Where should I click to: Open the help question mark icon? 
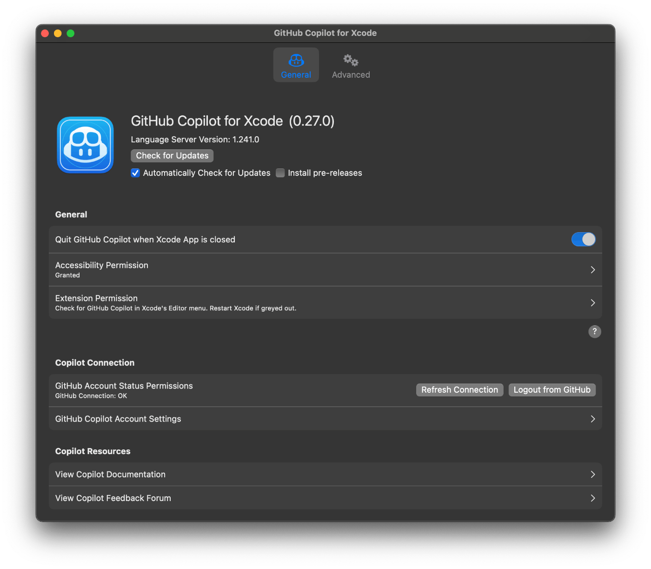click(x=594, y=331)
